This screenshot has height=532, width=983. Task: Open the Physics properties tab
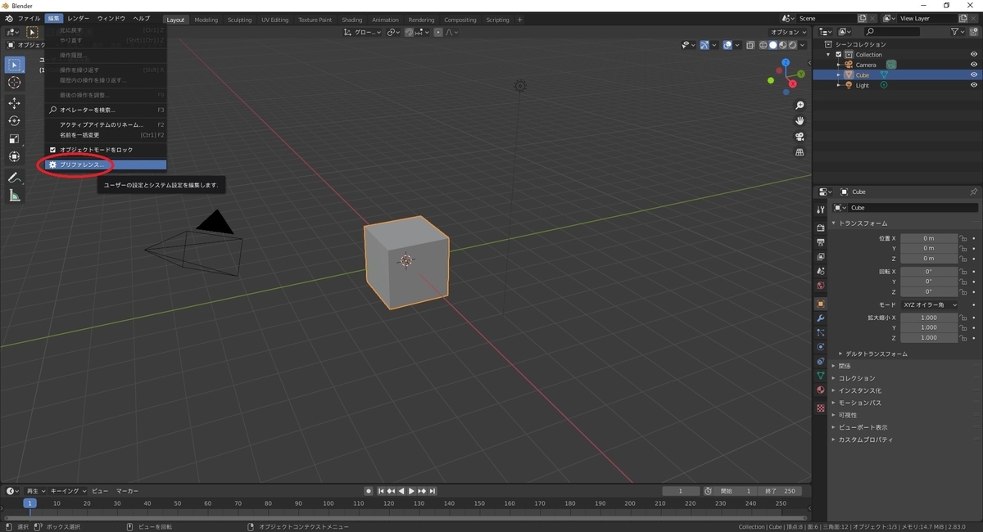(x=820, y=347)
